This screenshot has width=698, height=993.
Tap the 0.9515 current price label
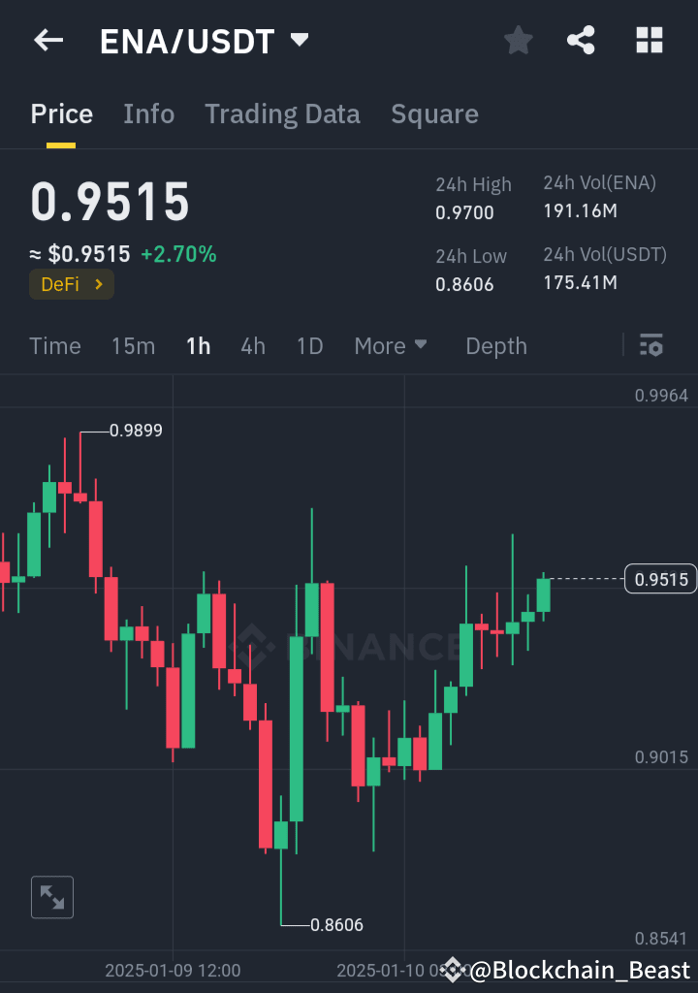click(x=660, y=578)
